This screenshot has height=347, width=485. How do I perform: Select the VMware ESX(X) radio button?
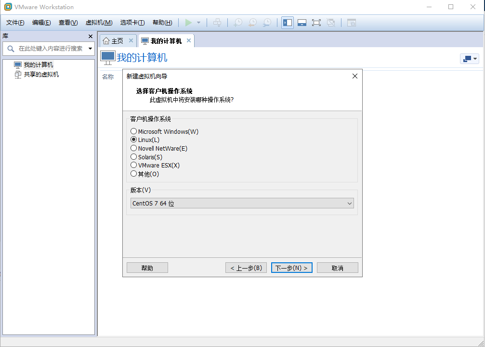133,165
